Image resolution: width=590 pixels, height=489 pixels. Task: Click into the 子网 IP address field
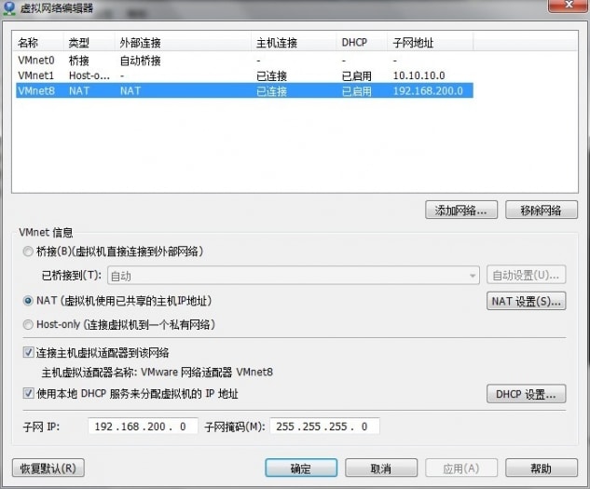click(144, 427)
